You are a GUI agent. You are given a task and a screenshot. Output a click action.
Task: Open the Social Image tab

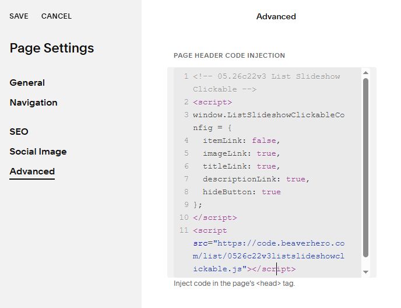click(38, 152)
